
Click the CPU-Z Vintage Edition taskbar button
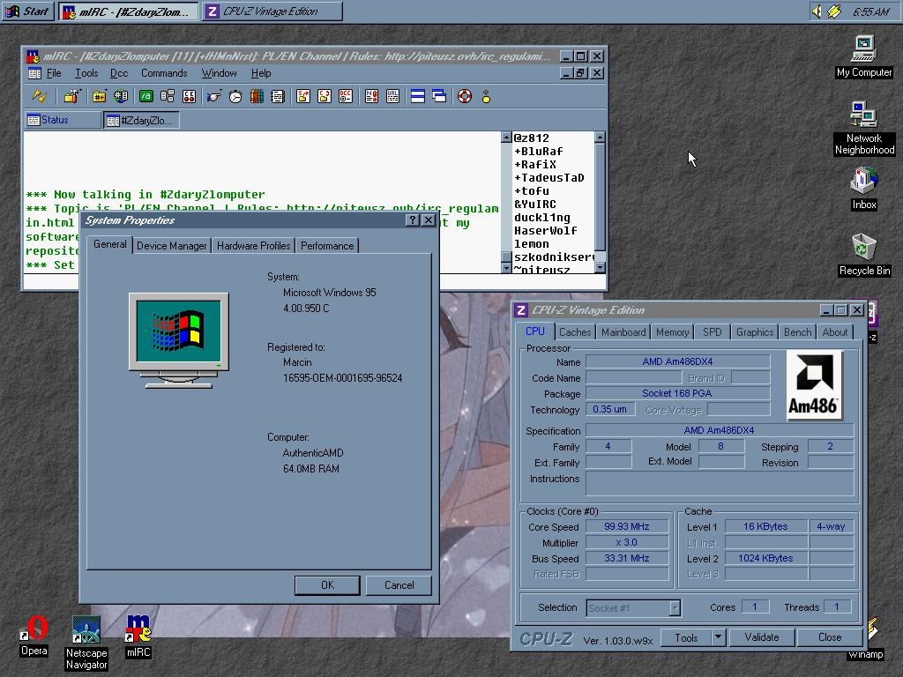point(272,11)
